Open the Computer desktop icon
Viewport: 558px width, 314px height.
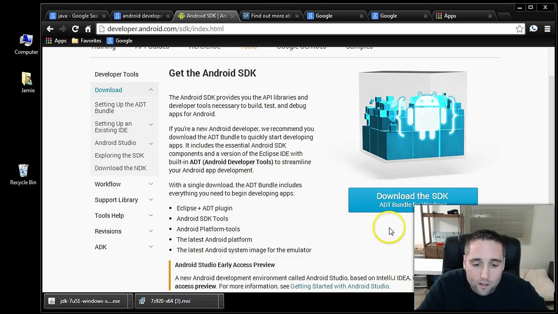tap(26, 44)
